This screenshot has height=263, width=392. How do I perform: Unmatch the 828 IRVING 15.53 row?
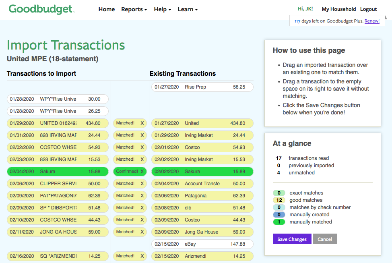[x=142, y=159]
